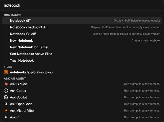164x122 pixels.
Task: Click the Mistral Vibe icon
Action: [6, 110]
